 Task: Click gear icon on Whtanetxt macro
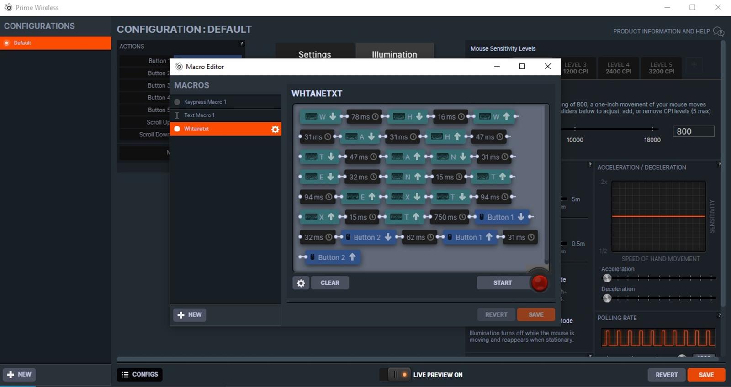tap(275, 129)
